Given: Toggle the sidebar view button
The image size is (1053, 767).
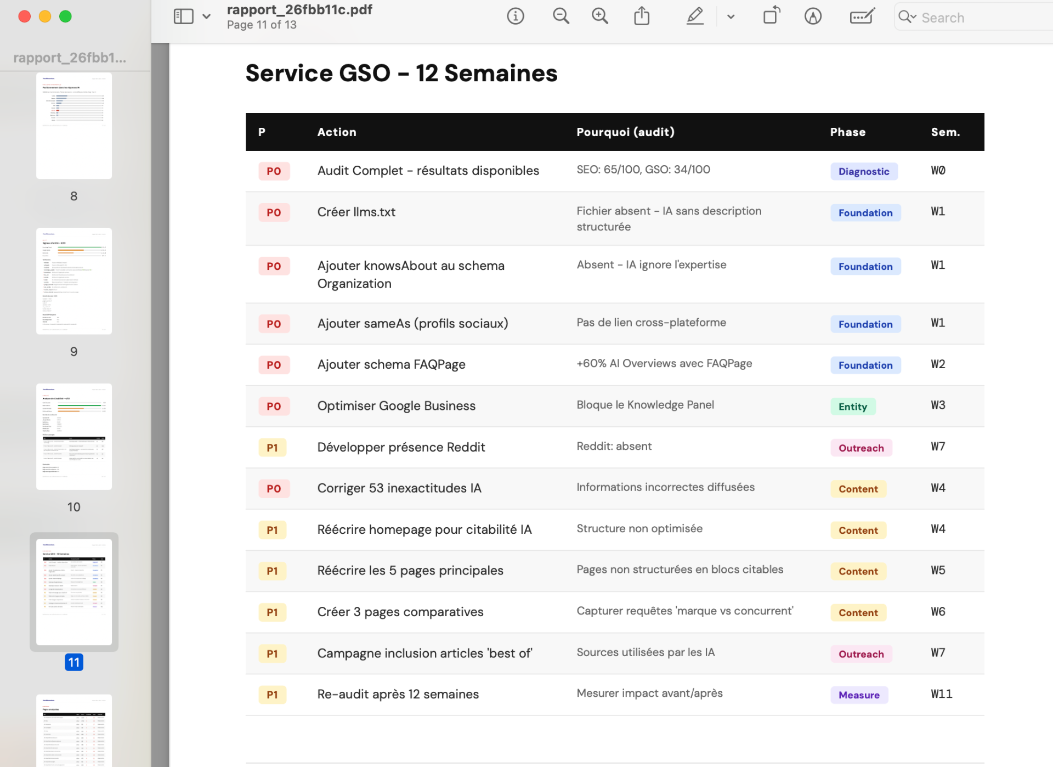Looking at the screenshot, I should tap(183, 16).
